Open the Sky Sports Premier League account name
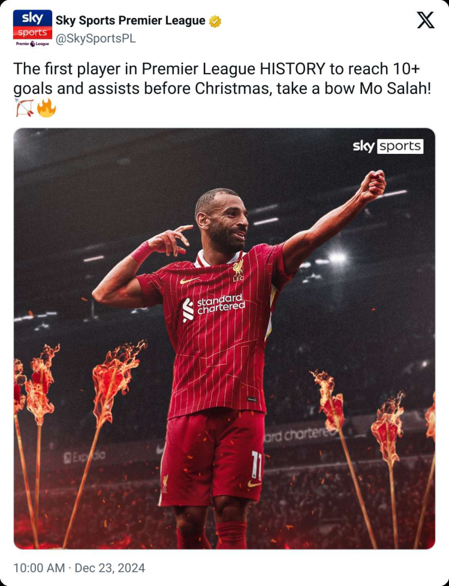 click(130, 21)
